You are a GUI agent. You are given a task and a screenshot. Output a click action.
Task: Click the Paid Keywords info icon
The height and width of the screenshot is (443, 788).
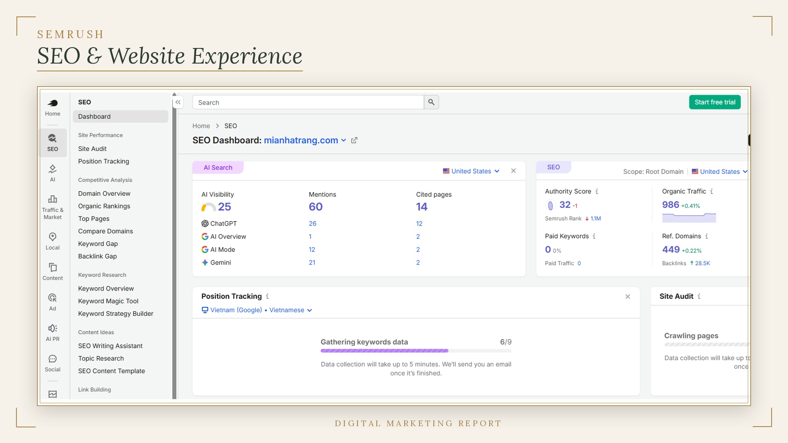(594, 236)
